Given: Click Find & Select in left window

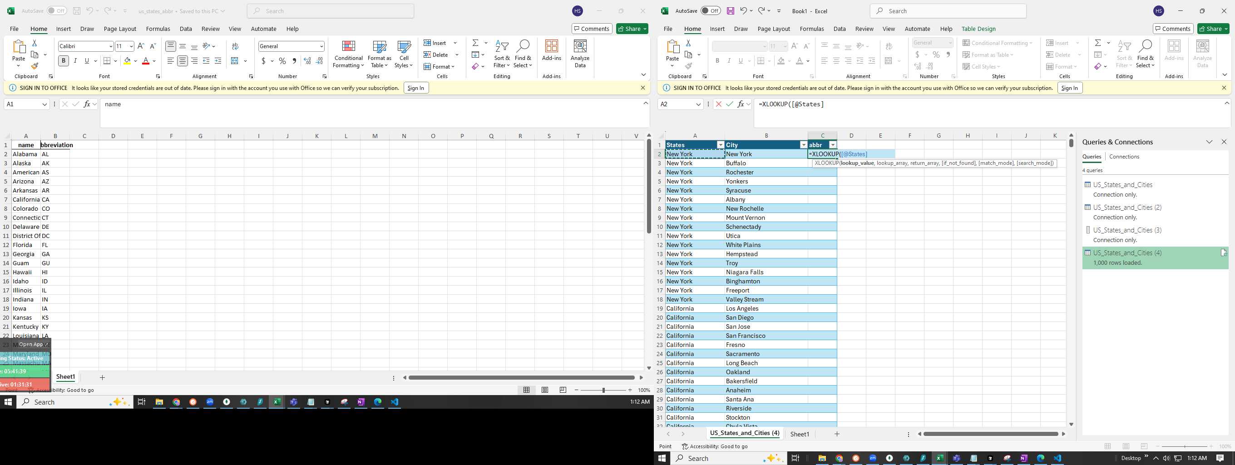Looking at the screenshot, I should [523, 54].
